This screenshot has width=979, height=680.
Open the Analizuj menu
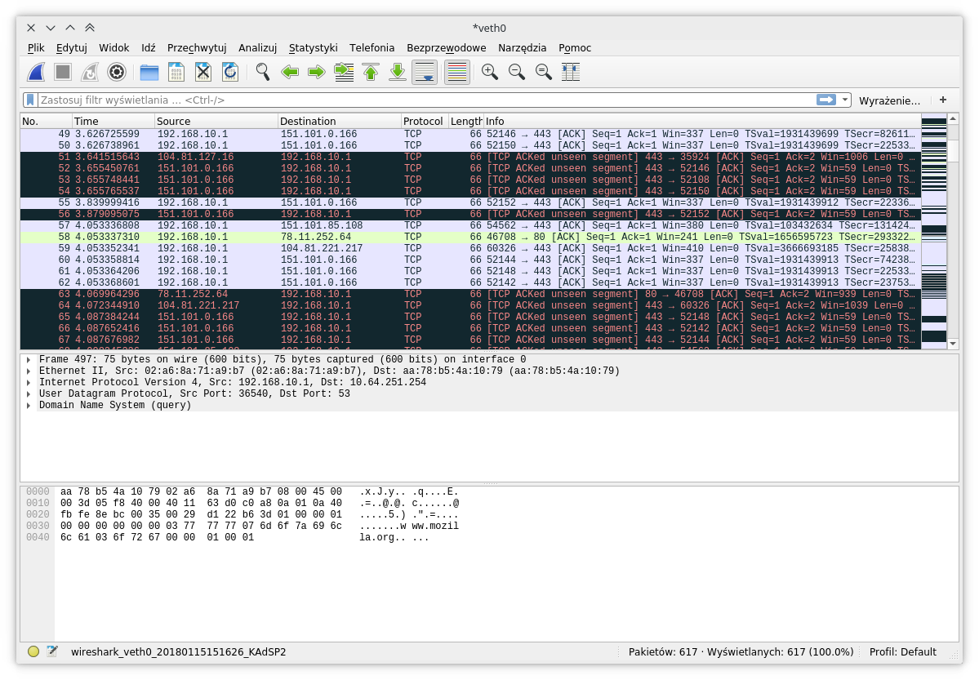[257, 48]
